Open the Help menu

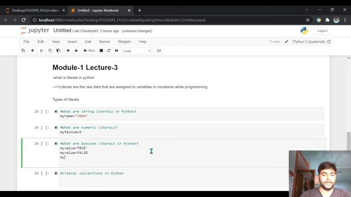click(x=143, y=42)
